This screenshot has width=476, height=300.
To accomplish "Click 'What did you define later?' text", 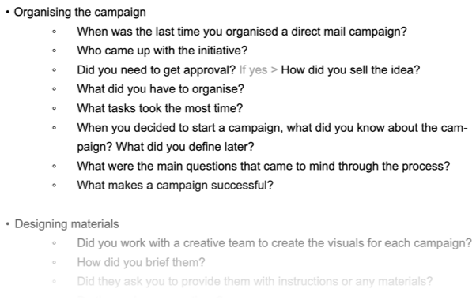I will [x=185, y=147].
